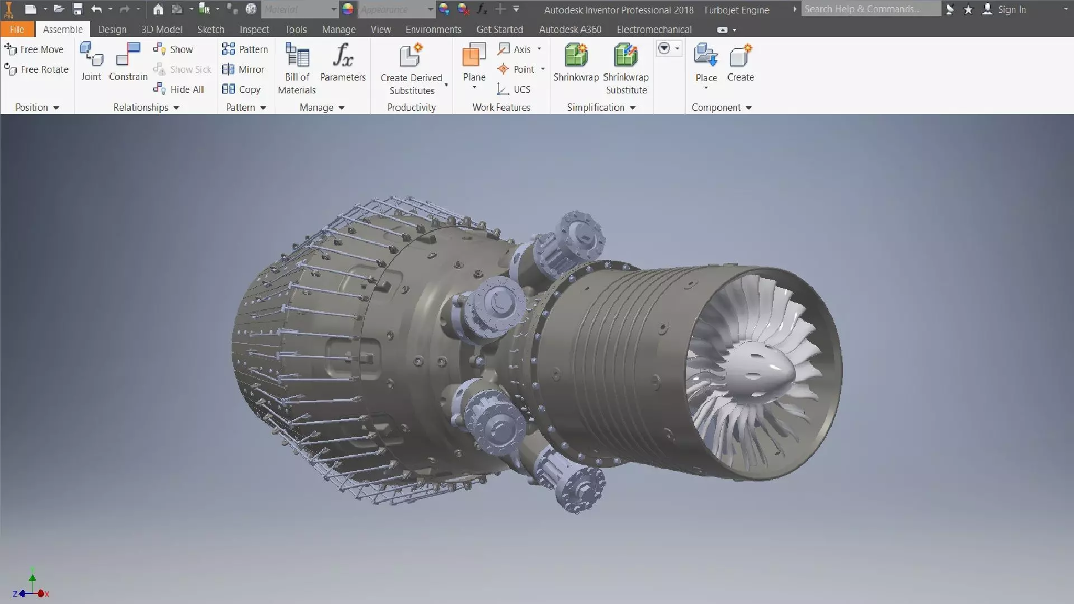Click the Constrain tool icon
This screenshot has height=604, width=1074.
click(128, 62)
